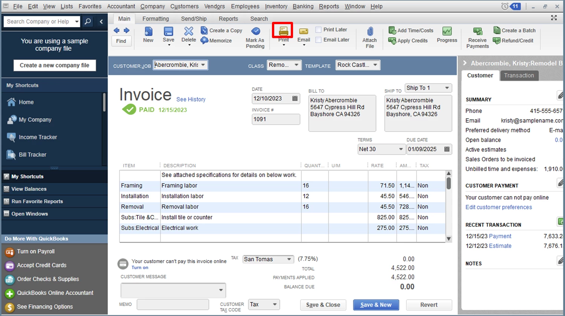
Task: Open the Class dropdown
Action: point(296,65)
